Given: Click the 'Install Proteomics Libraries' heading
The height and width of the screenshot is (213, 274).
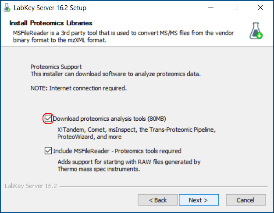Looking at the screenshot, I should 51,23.
